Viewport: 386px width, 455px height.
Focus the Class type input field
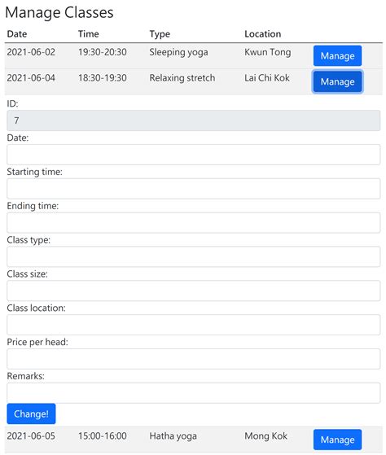[193, 256]
